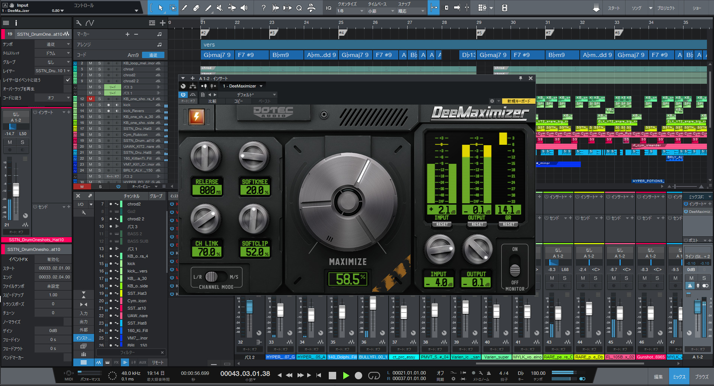The image size is (714, 386).
Task: Toggle DeeMaximizer plugin power bypass button
Action: (x=183, y=95)
